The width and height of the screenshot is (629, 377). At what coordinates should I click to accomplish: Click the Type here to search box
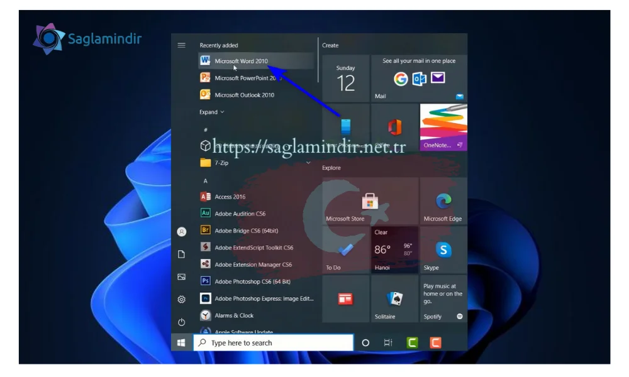click(273, 342)
